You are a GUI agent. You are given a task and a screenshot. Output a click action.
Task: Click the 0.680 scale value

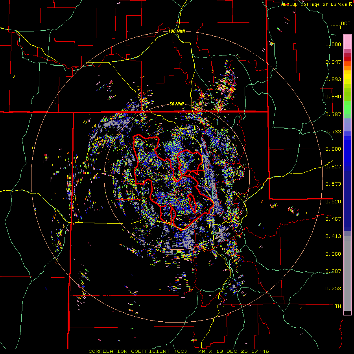[x=333, y=149]
